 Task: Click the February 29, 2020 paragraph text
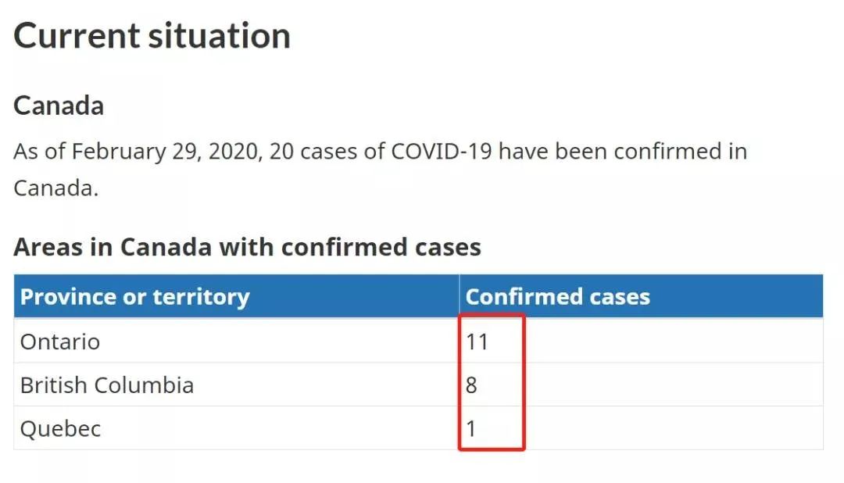[x=380, y=170]
